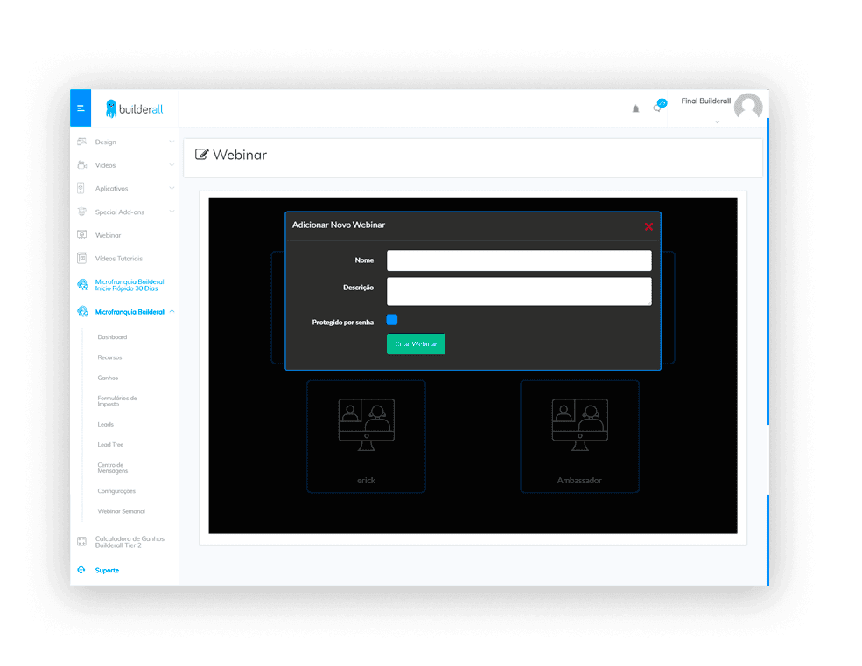The height and width of the screenshot is (666, 862).
Task: Open the Recursos submenu item
Action: (x=109, y=357)
